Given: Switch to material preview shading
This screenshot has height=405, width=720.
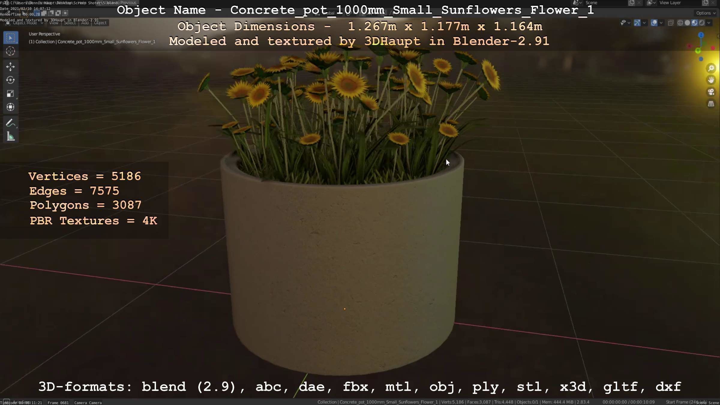Looking at the screenshot, I should point(694,23).
